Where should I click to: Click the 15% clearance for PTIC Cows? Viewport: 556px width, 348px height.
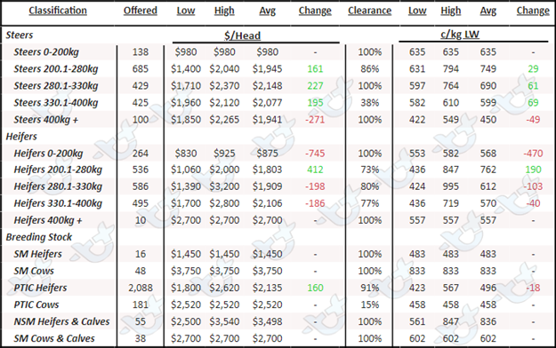tap(369, 304)
